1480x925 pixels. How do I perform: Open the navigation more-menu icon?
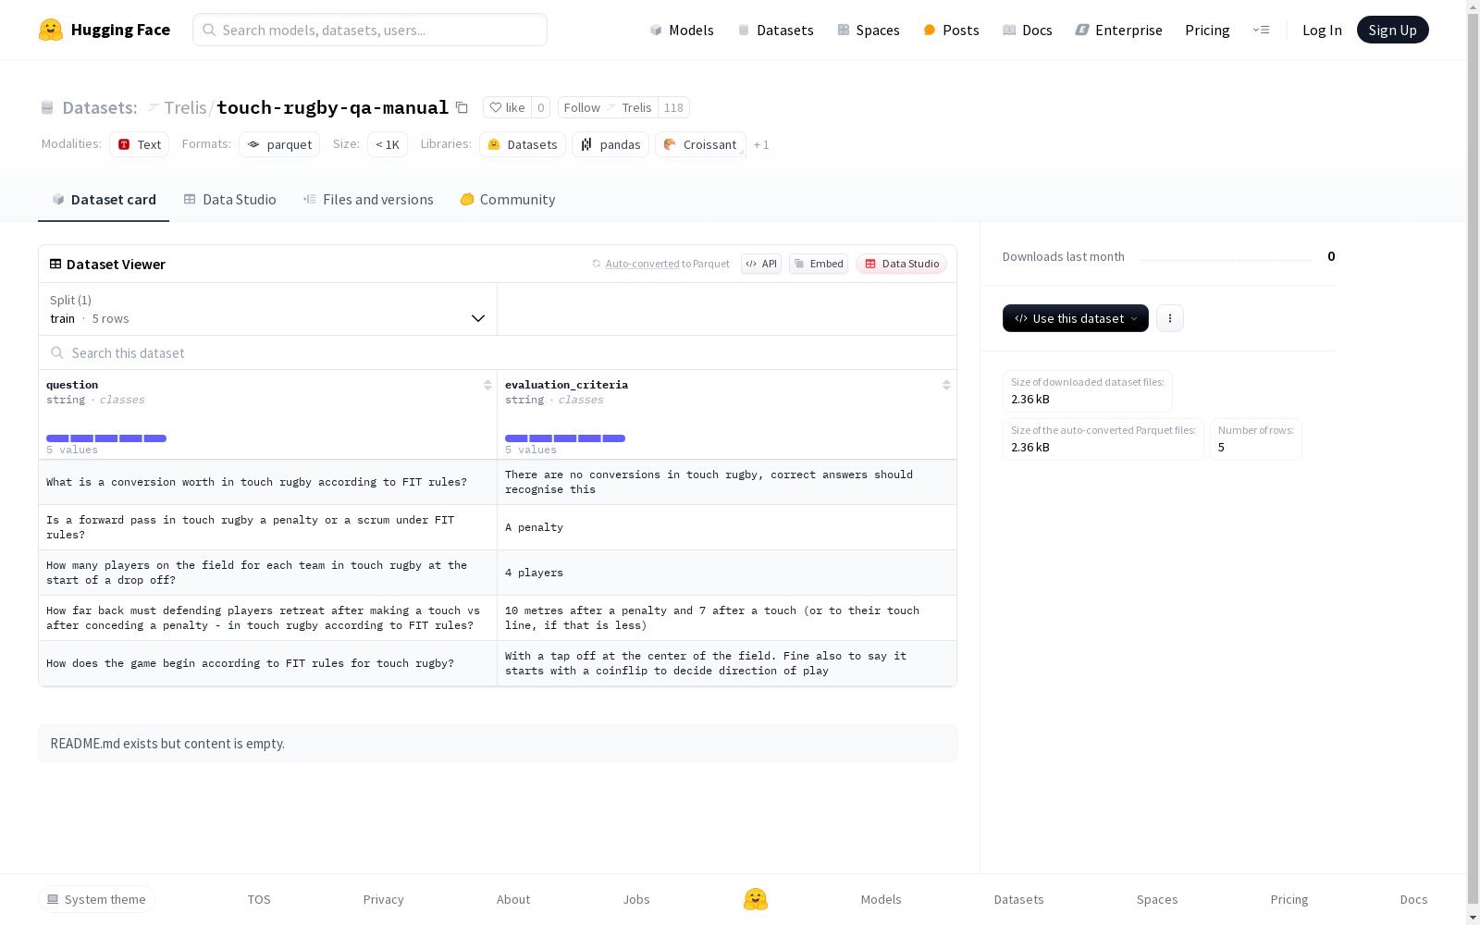(1261, 30)
